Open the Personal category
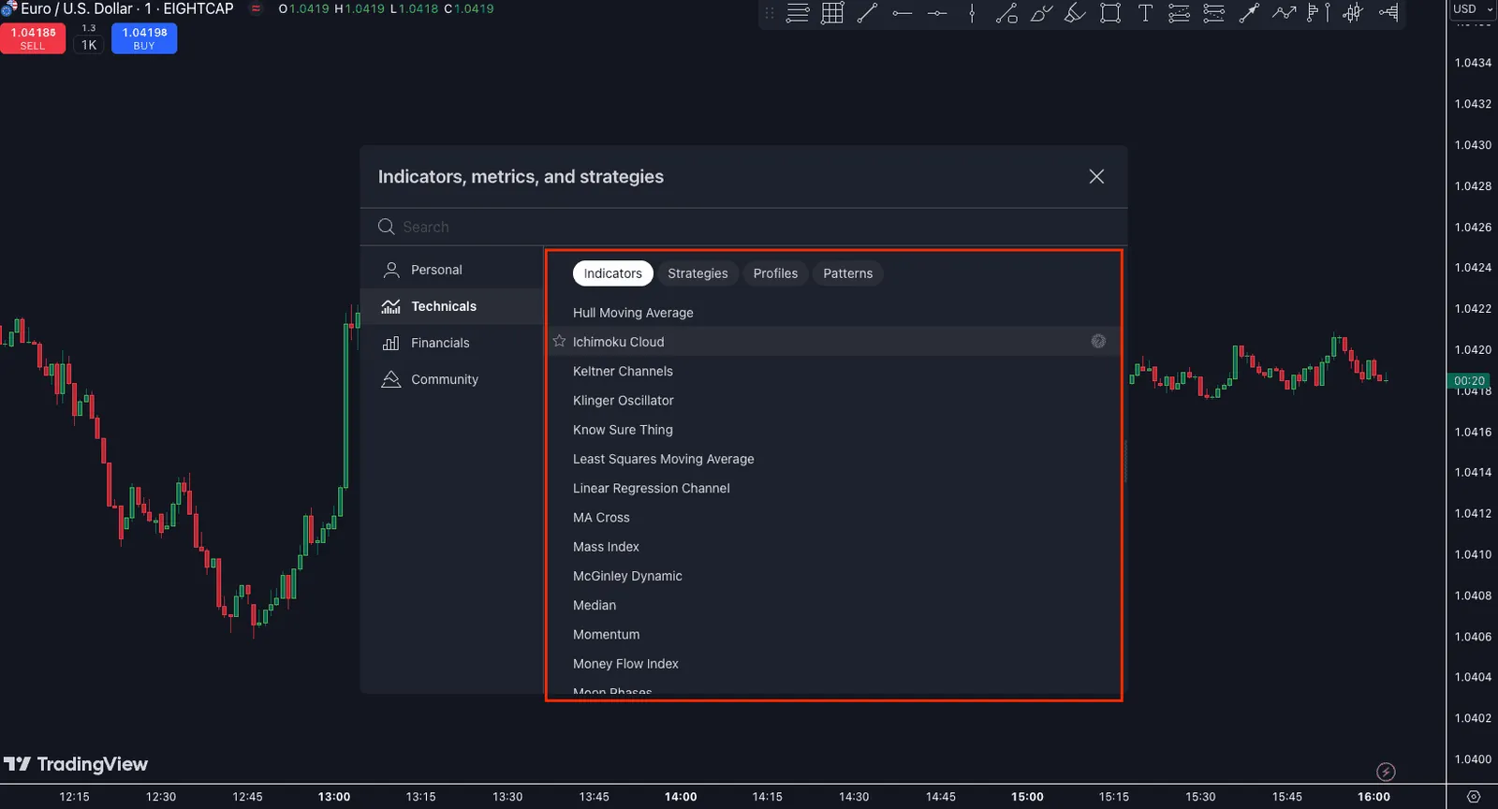The image size is (1498, 809). 452,270
